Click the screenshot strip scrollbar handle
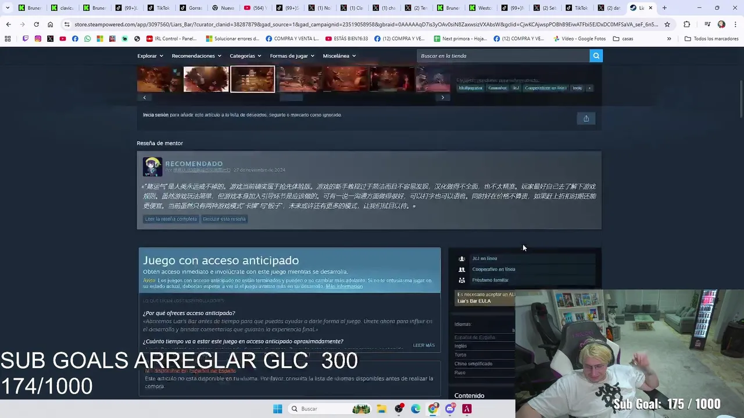 click(291, 98)
